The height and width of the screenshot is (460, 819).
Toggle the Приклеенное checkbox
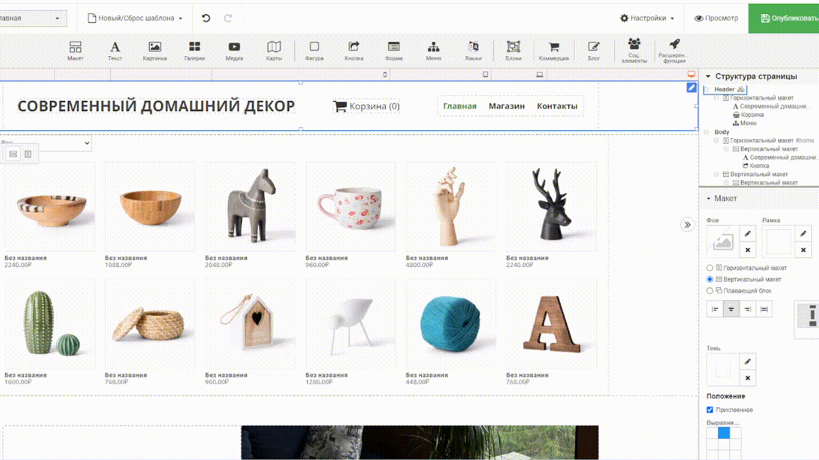(x=710, y=410)
